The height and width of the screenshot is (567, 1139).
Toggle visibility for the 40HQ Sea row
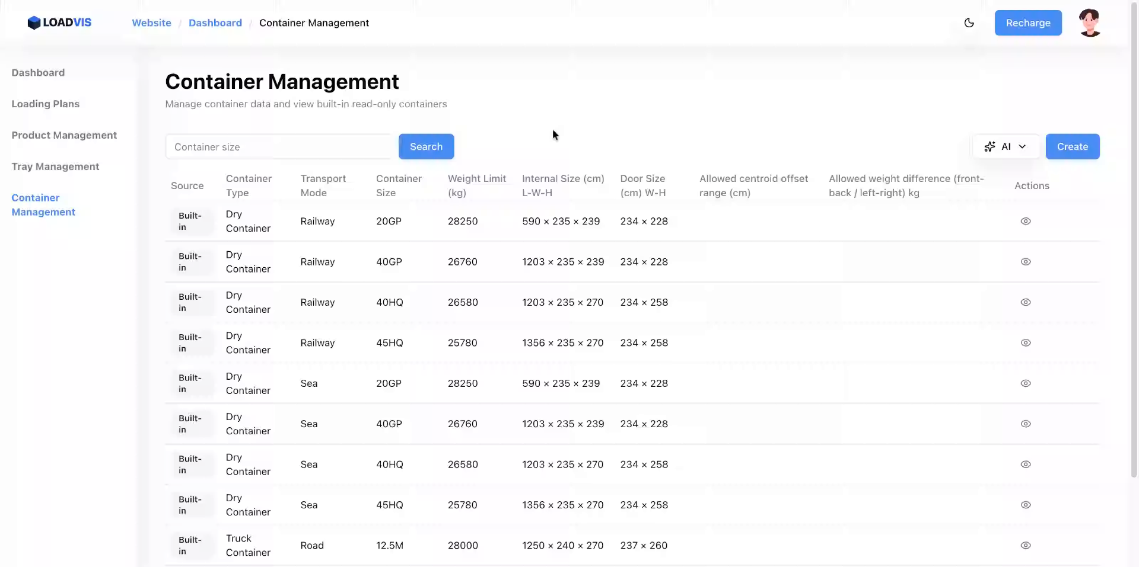[1026, 465]
